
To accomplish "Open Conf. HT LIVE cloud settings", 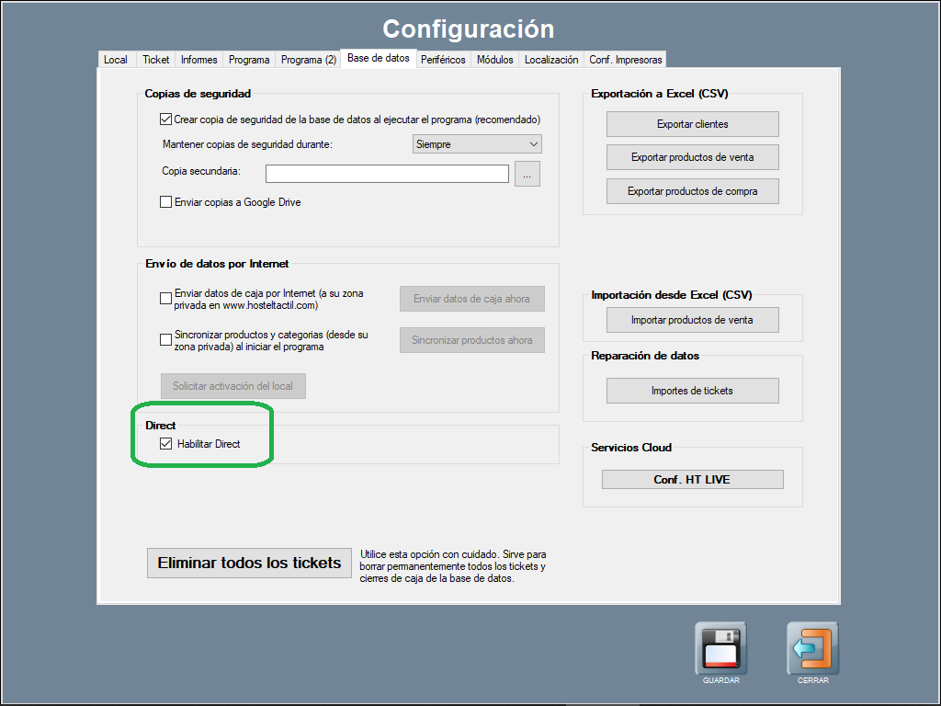I will click(x=692, y=480).
